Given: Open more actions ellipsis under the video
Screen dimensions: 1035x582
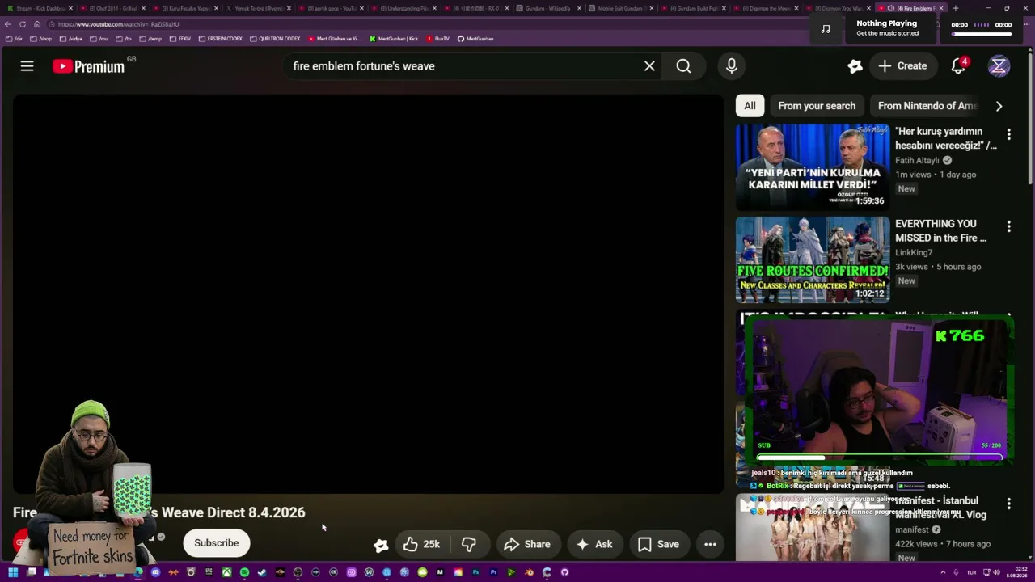Looking at the screenshot, I should (710, 544).
